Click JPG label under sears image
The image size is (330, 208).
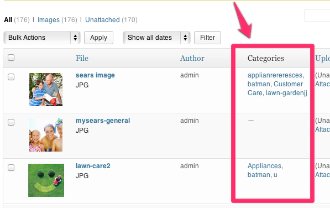tap(82, 85)
